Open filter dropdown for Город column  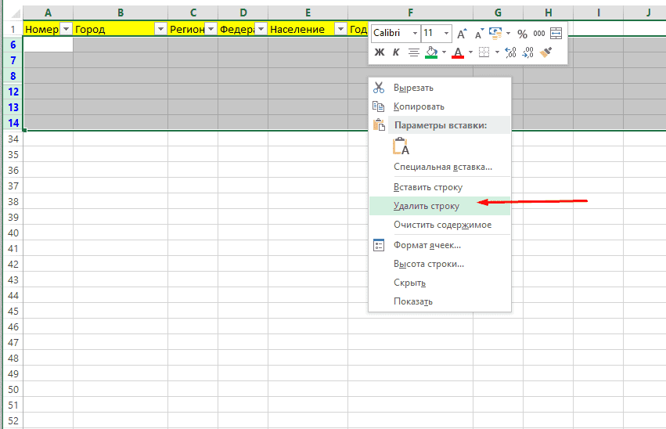pos(160,29)
